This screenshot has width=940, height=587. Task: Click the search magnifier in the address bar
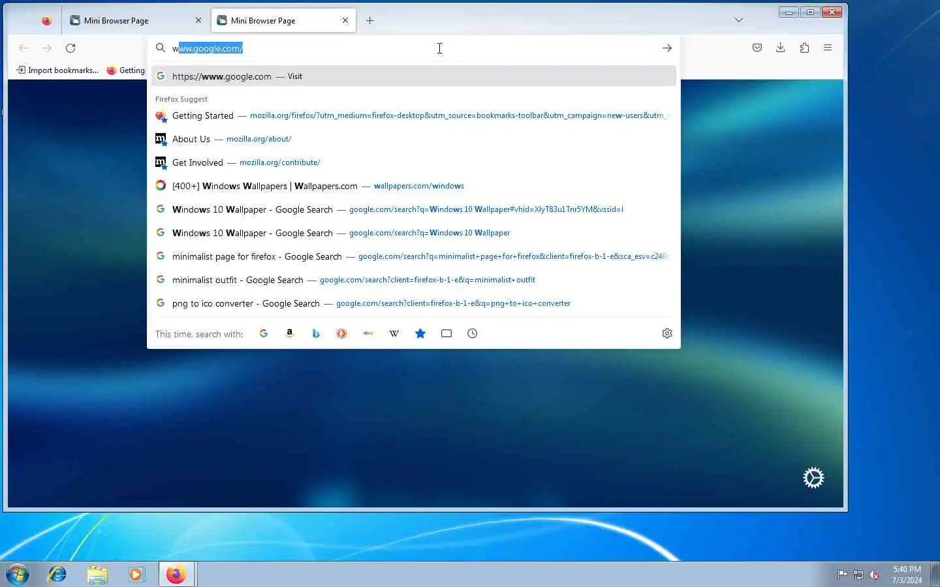(160, 48)
